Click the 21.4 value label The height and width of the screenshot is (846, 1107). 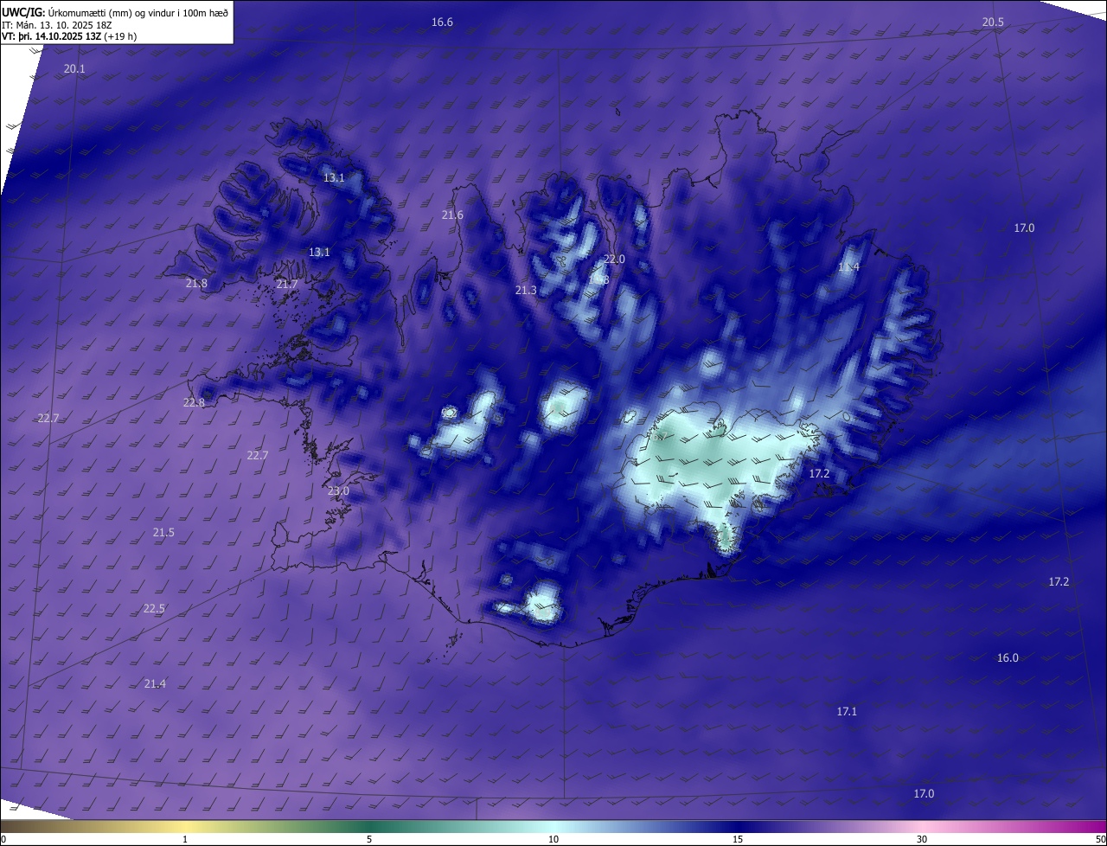coord(155,683)
